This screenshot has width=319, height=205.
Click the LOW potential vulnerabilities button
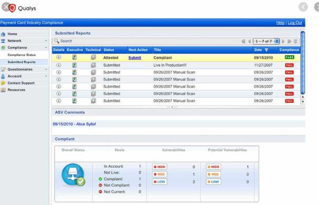(x=213, y=182)
